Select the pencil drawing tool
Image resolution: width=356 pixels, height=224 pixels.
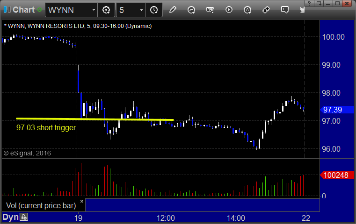(x=173, y=10)
